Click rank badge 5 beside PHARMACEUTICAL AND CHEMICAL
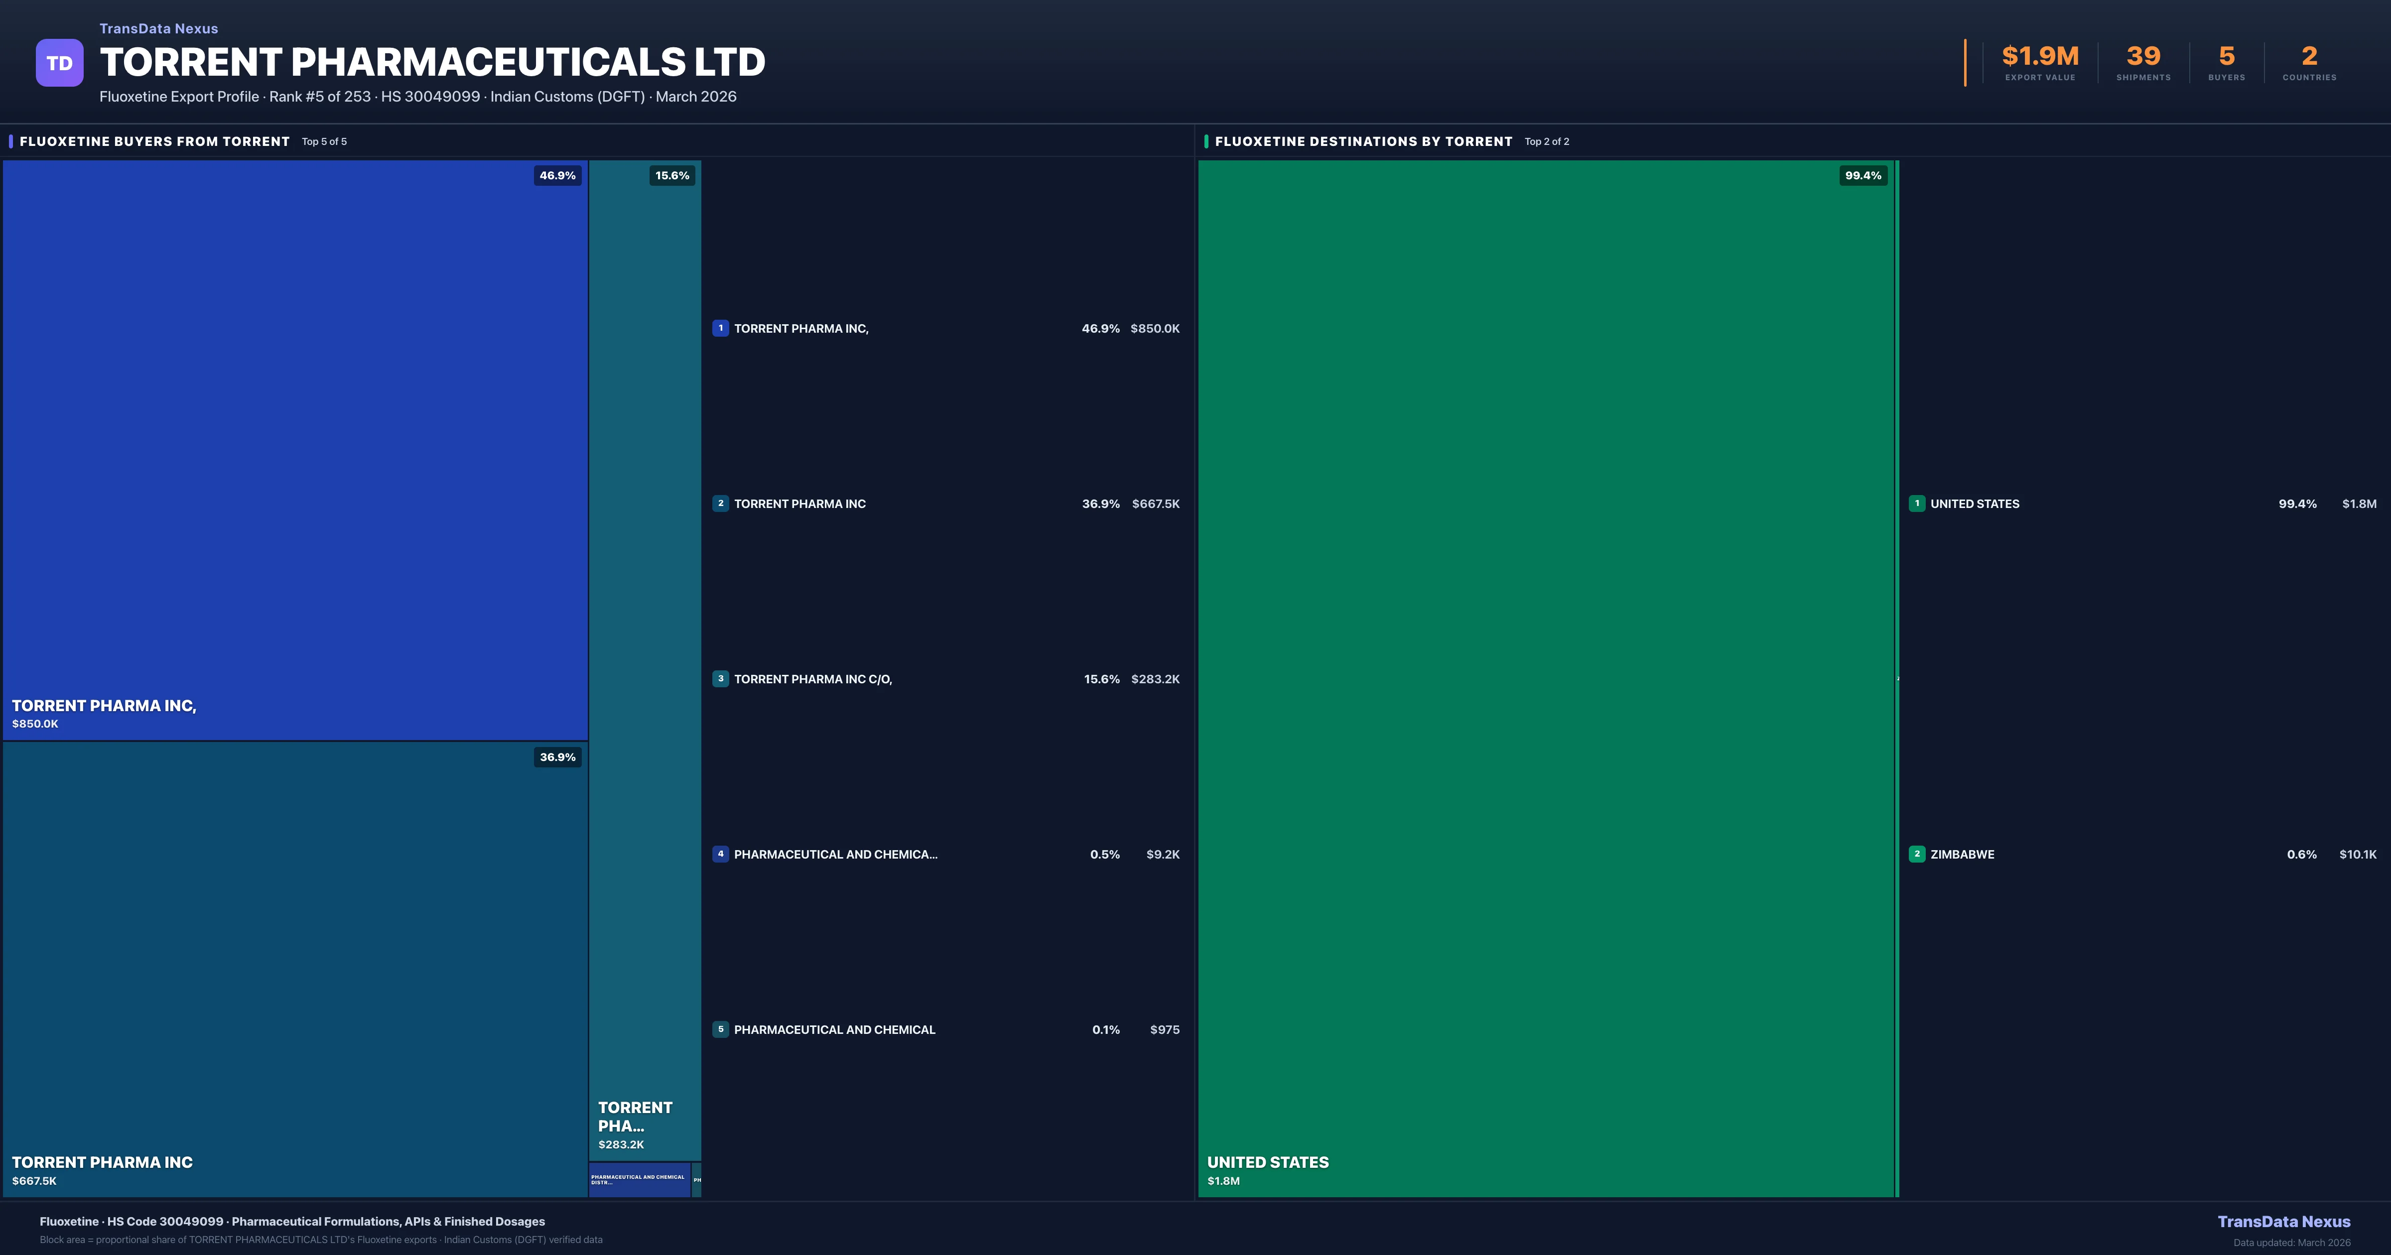 (720, 1029)
